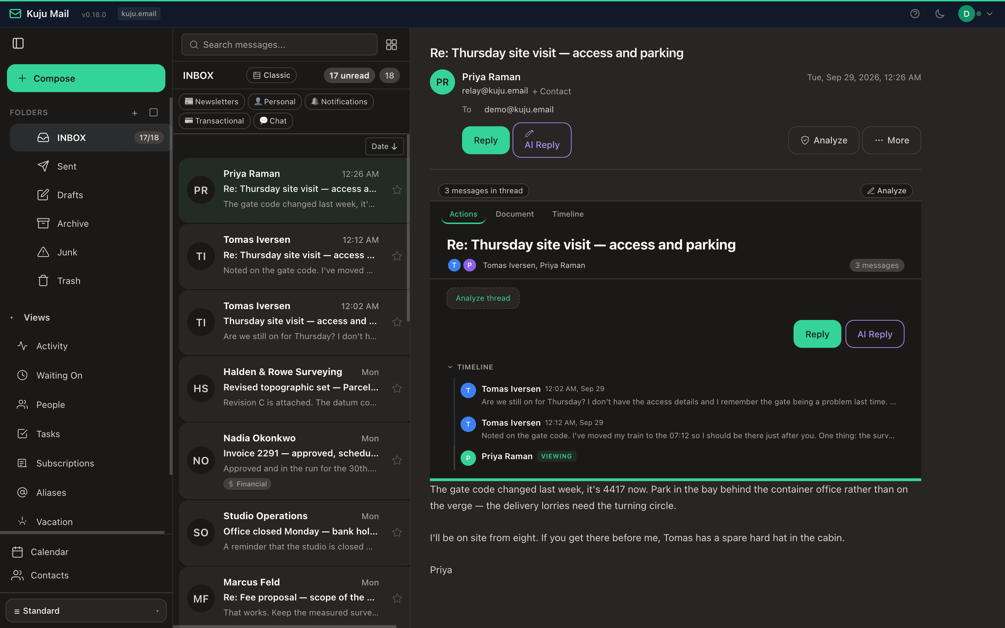Screen dimensions: 1005x628
Task: Click the Search messages field
Action: 280,44
